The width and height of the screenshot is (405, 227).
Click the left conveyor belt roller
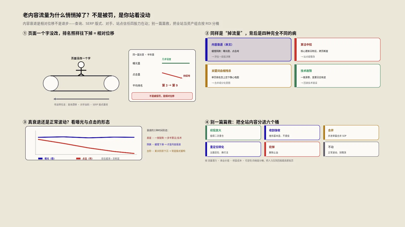[x=51, y=83]
